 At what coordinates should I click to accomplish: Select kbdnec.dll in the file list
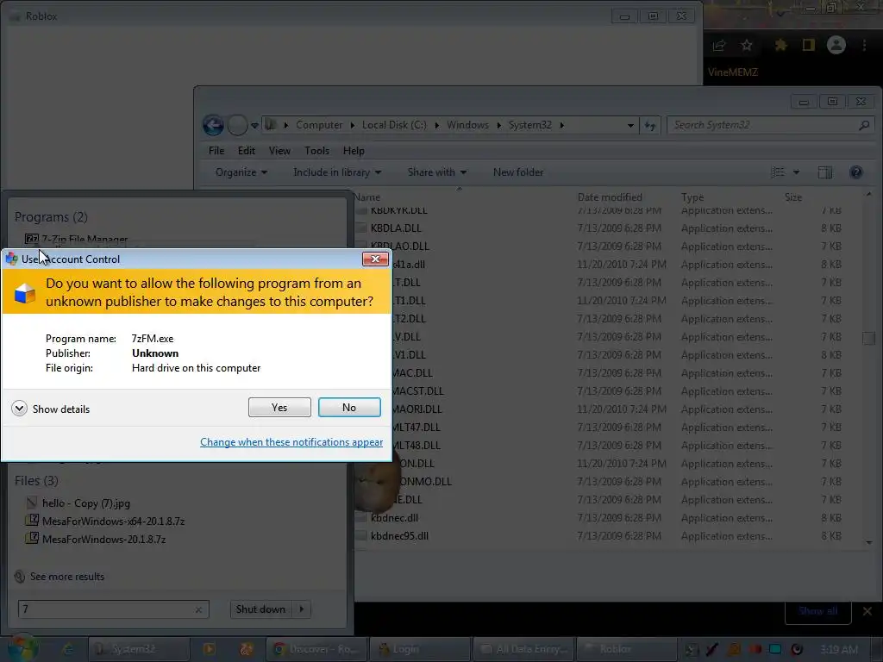click(x=394, y=518)
